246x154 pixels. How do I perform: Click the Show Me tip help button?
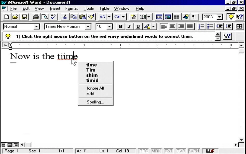pyautogui.click(x=227, y=36)
